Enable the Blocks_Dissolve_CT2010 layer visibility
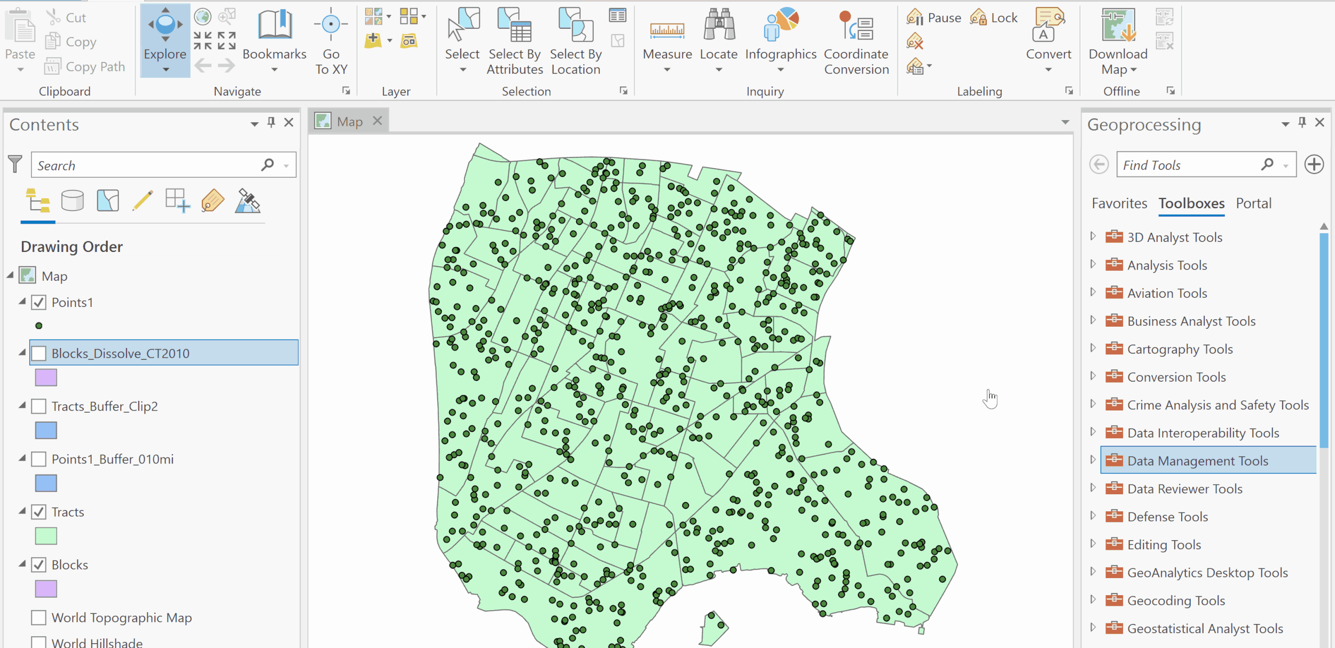This screenshot has height=648, width=1335. 38,353
